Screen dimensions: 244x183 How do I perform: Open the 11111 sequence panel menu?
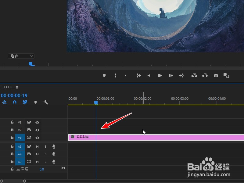tap(17, 87)
